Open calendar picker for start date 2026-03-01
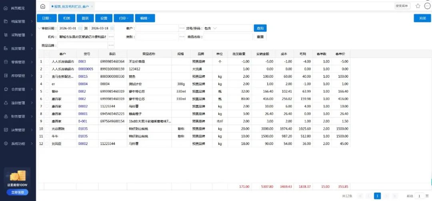432x201 pixels. coord(80,28)
